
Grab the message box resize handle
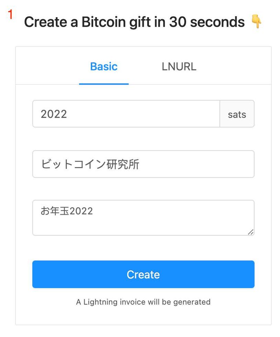(x=251, y=232)
